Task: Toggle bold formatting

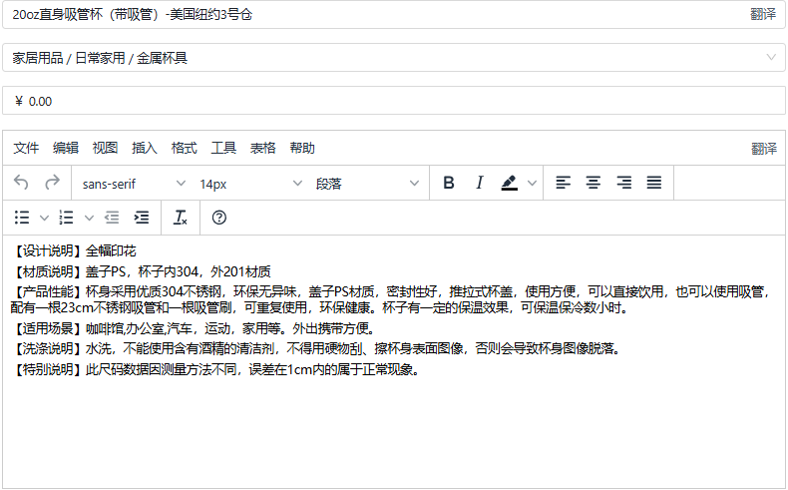Action: point(449,183)
